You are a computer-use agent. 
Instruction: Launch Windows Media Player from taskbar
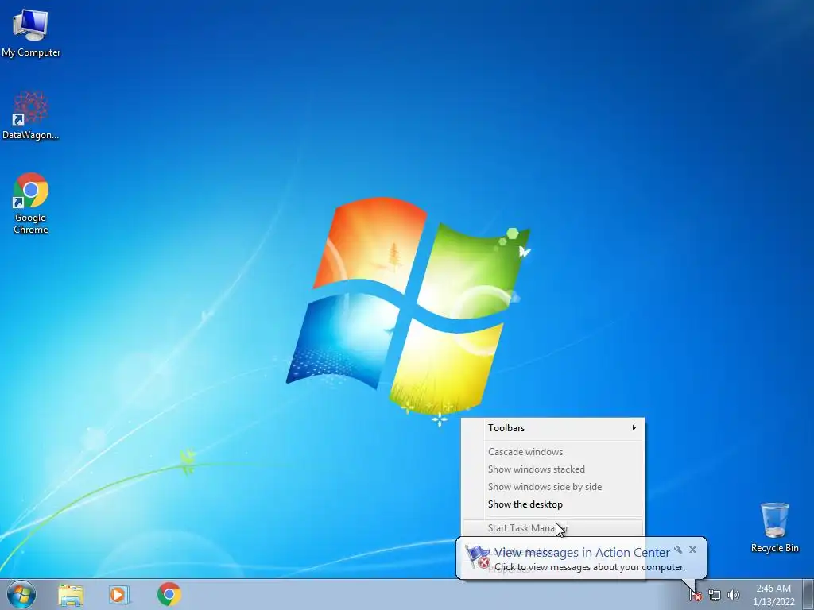(119, 594)
